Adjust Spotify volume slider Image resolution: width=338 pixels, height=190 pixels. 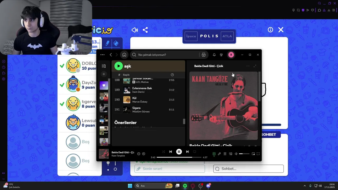[244, 154]
